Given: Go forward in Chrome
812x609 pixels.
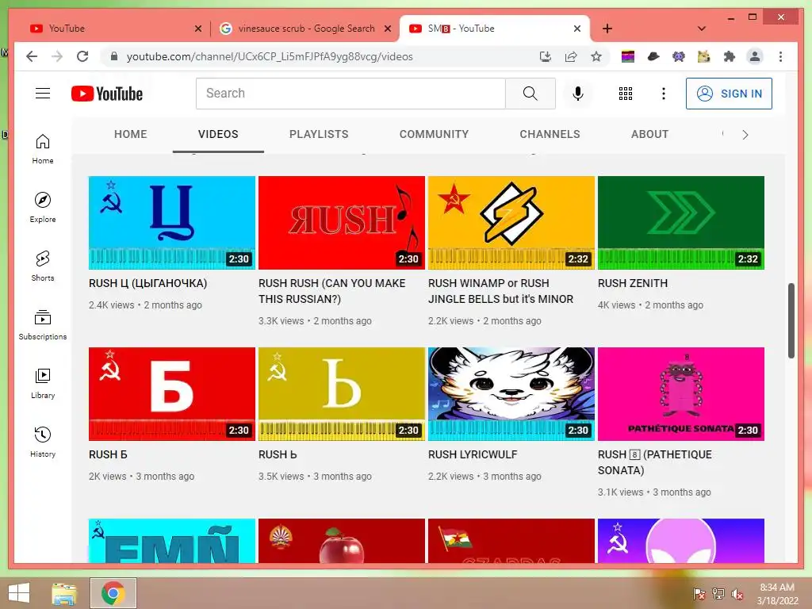Looking at the screenshot, I should tap(57, 56).
